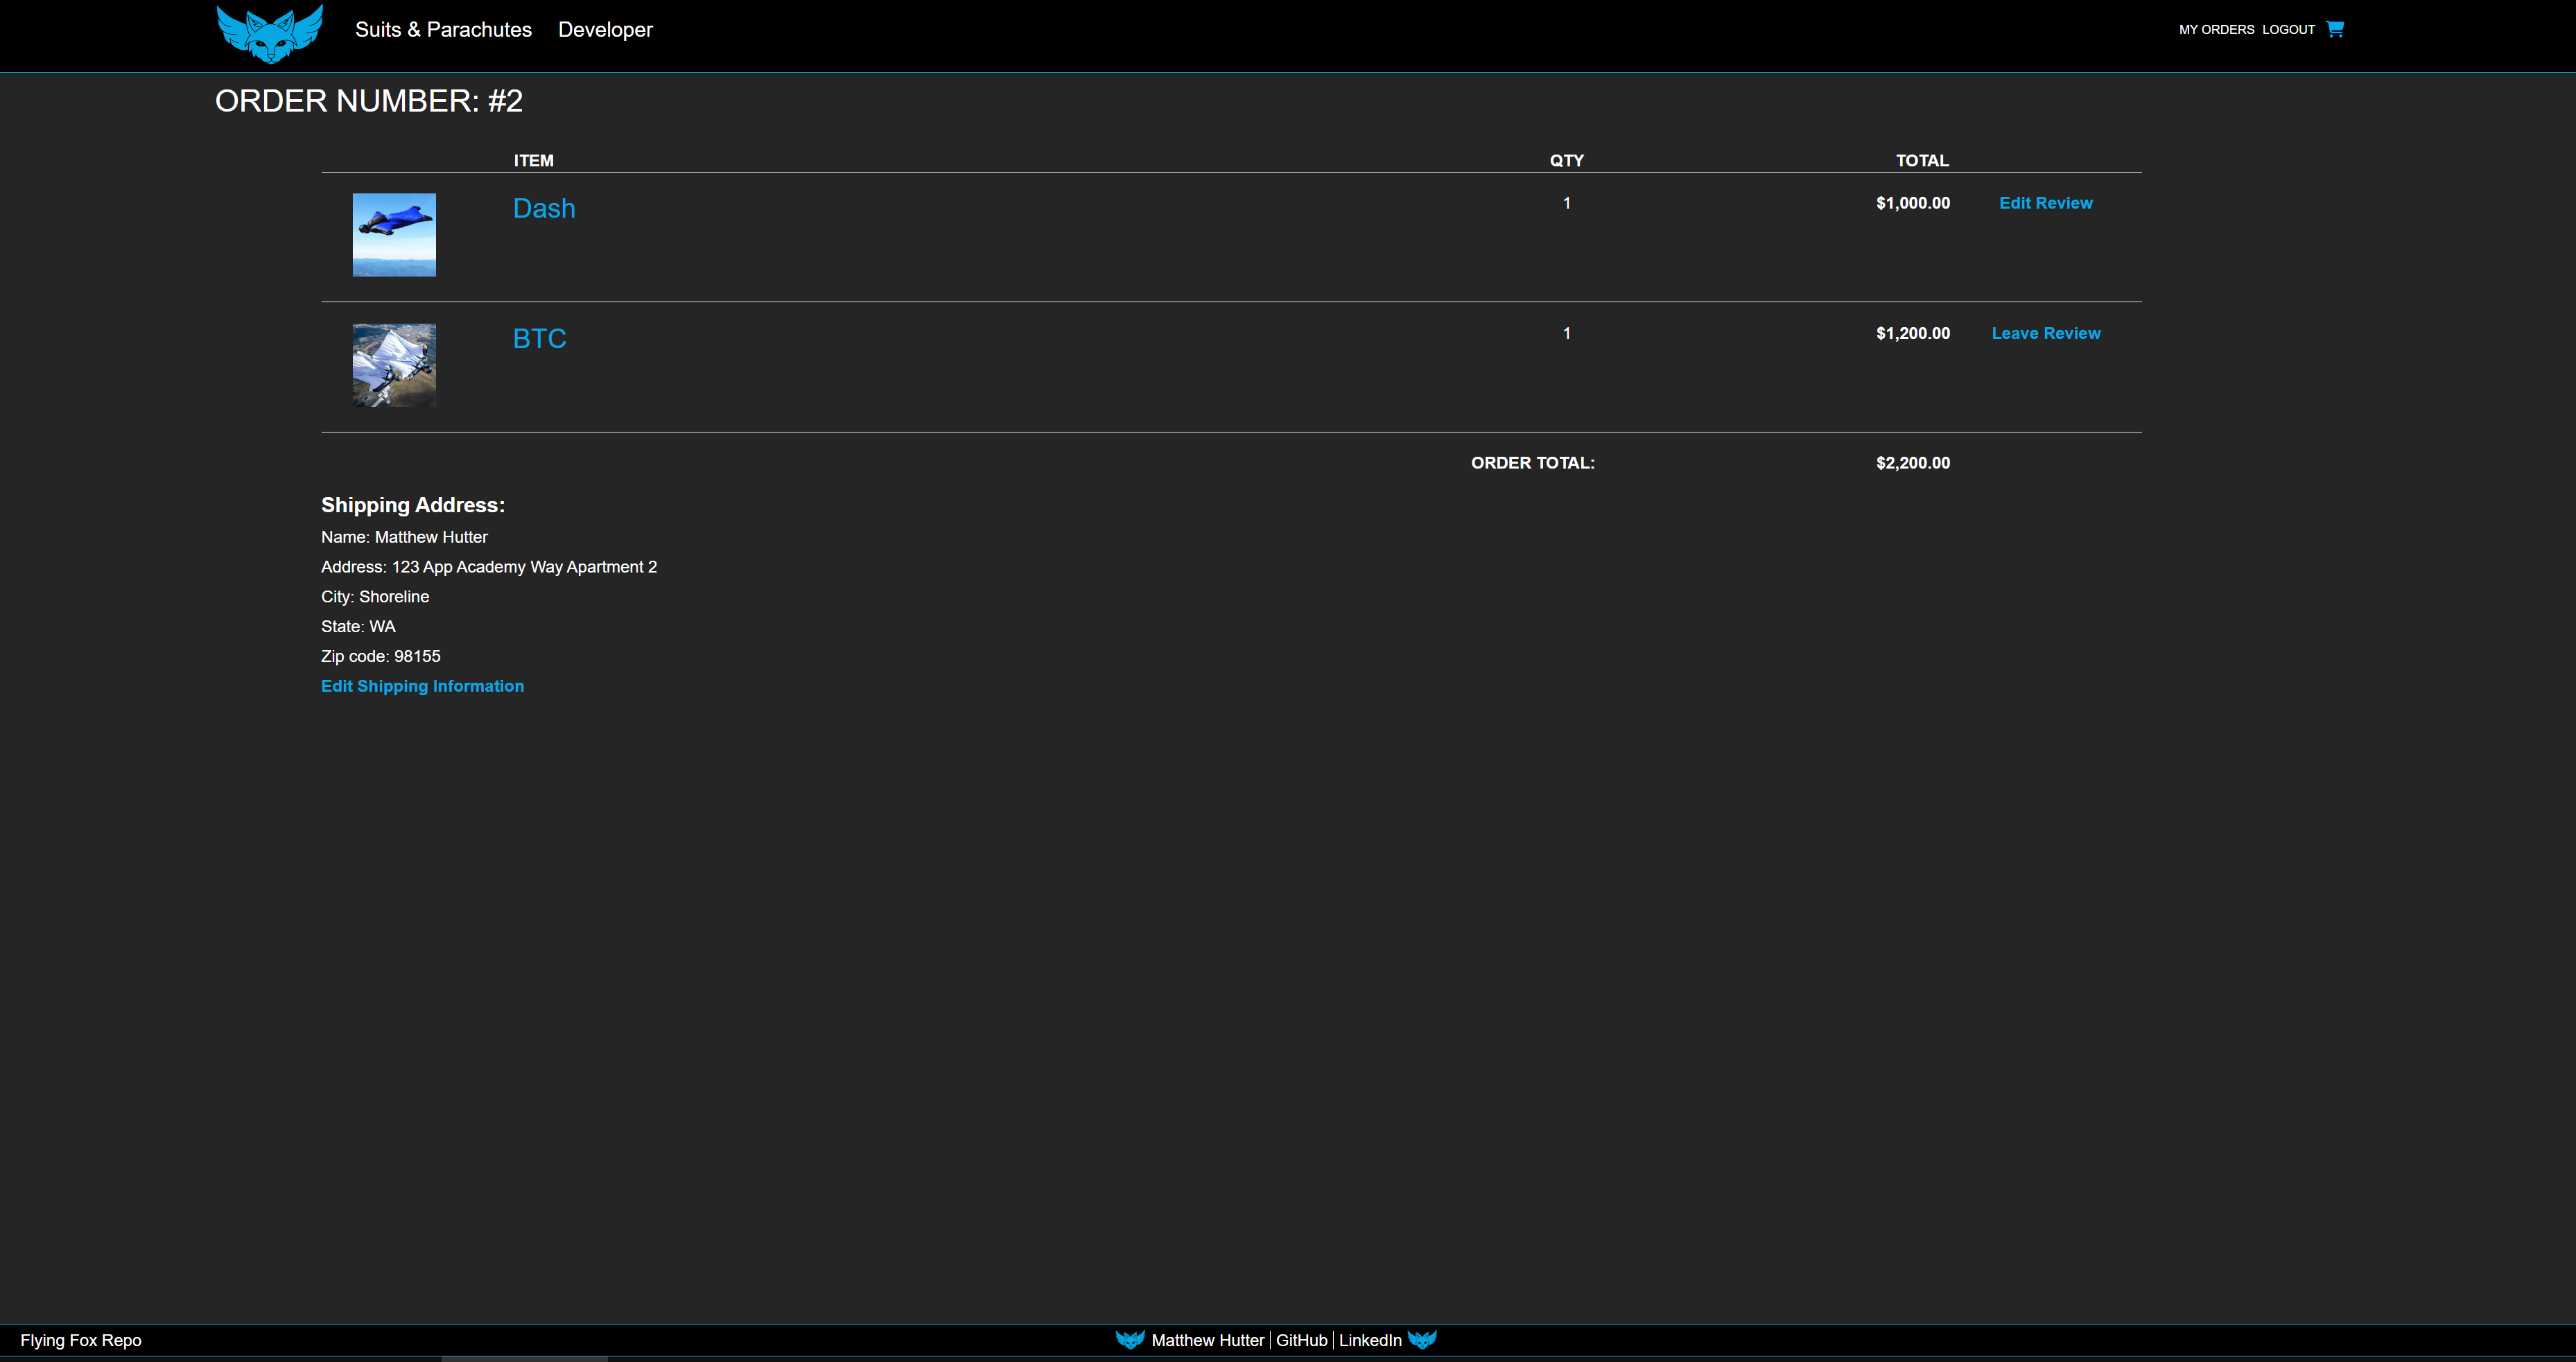Click left fox icon in footer
Viewport: 2576px width, 1362px height.
click(x=1130, y=1340)
